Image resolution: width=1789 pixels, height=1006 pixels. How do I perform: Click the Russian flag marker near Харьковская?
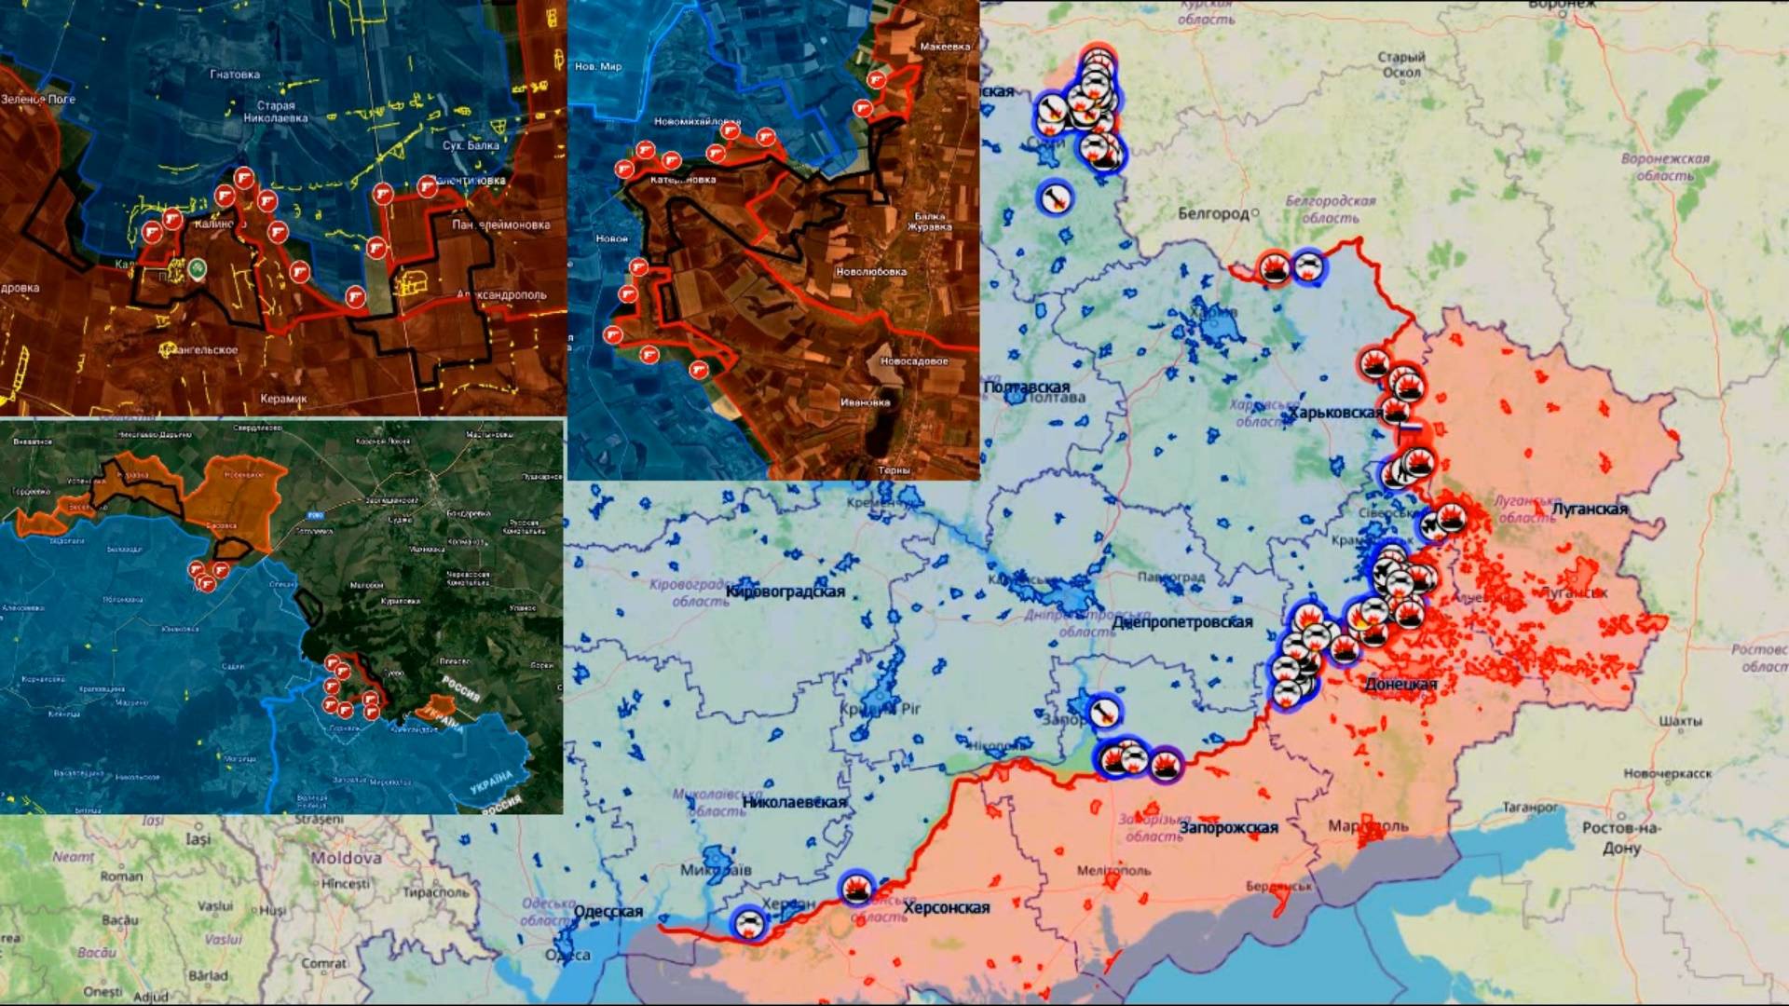[1412, 428]
